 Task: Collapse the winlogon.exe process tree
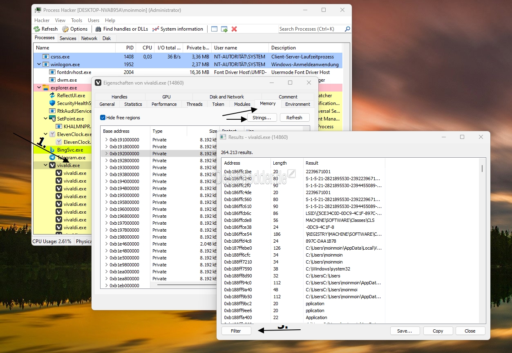click(x=39, y=65)
